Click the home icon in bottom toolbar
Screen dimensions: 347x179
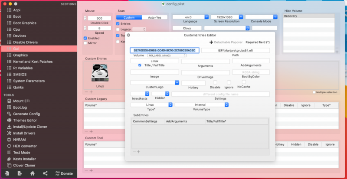click(32, 173)
